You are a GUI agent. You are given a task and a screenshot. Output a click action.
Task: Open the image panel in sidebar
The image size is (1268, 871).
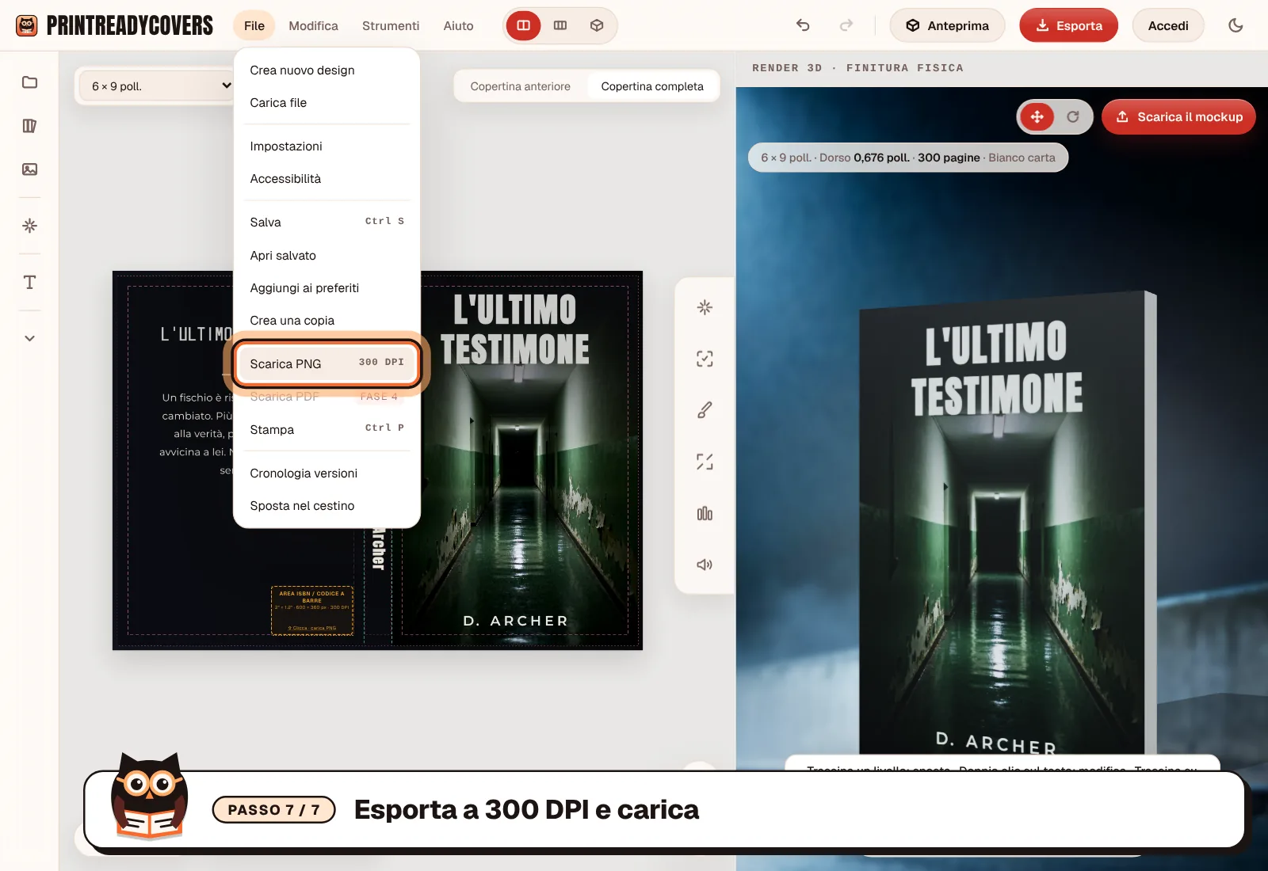pyautogui.click(x=29, y=169)
